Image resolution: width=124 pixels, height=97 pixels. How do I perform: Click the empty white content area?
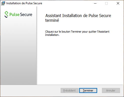tap(80, 60)
